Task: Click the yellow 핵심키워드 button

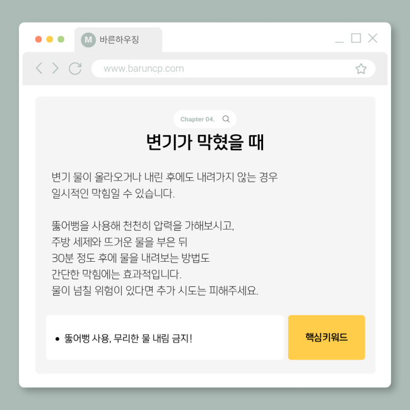Action: tap(326, 337)
